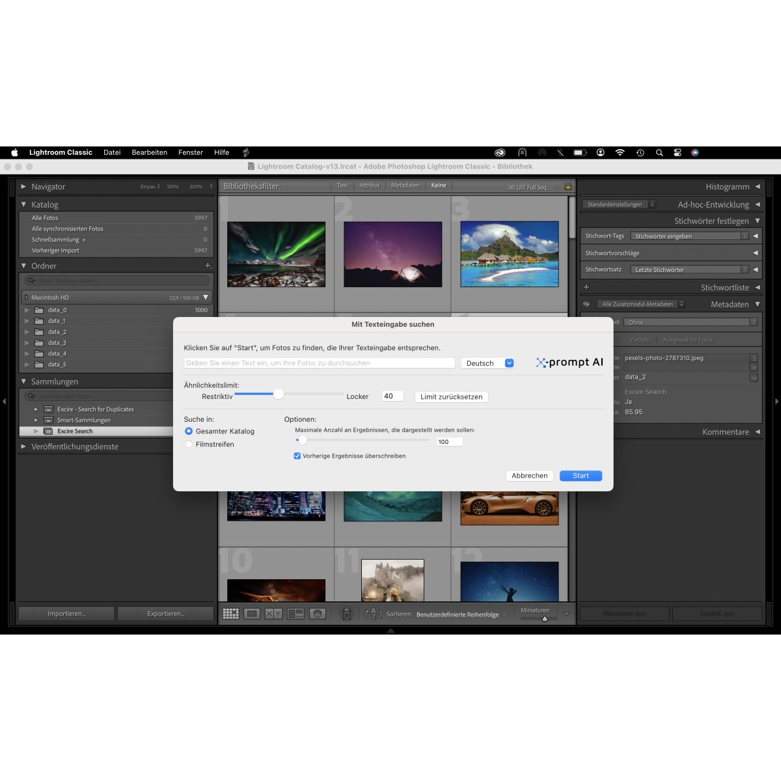
Task: Open the Datei menu
Action: pyautogui.click(x=112, y=152)
